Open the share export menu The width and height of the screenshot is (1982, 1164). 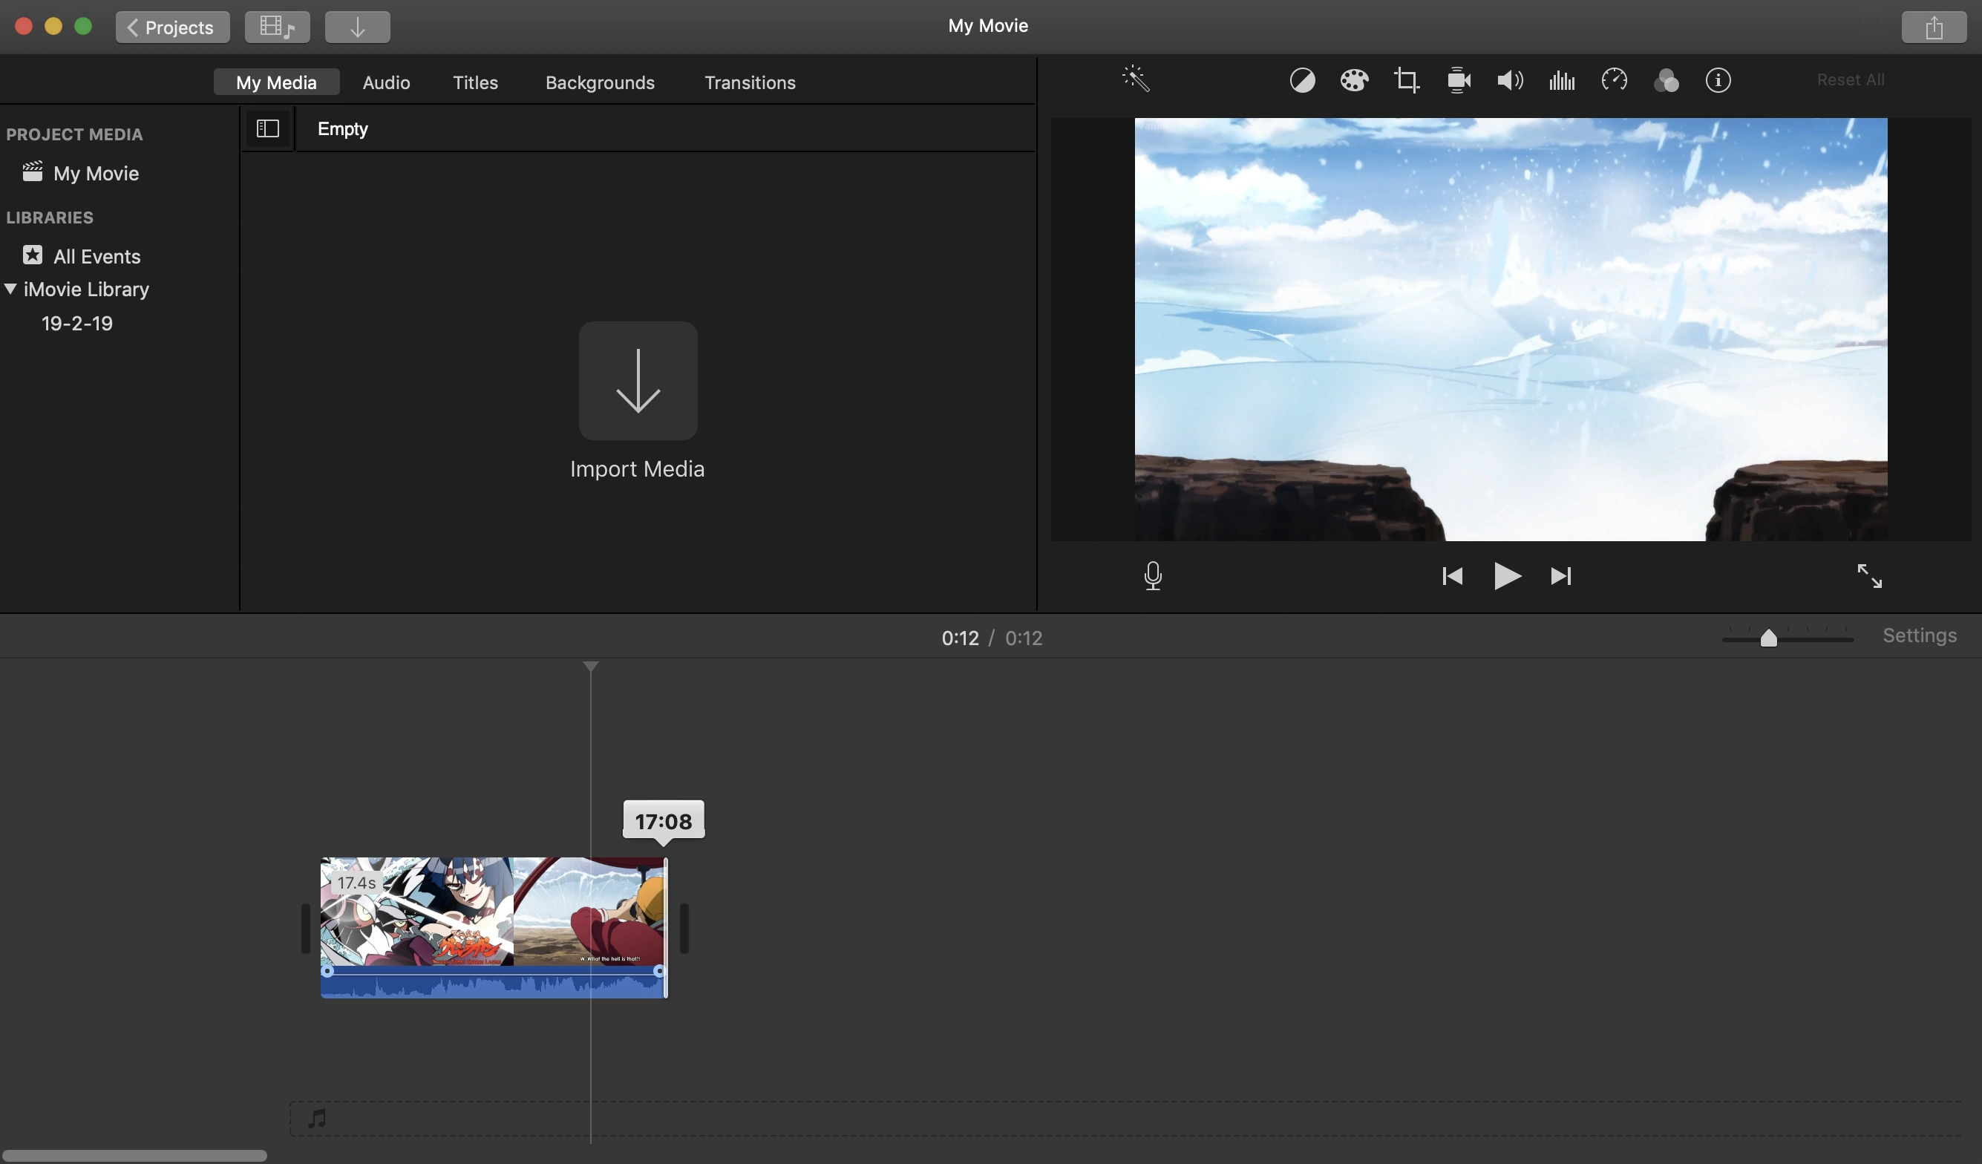(1933, 27)
